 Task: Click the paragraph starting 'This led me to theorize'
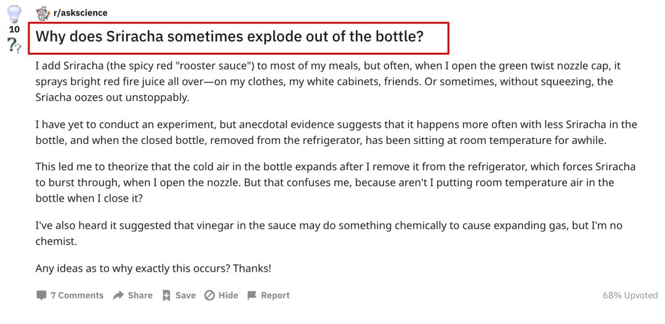point(336,183)
